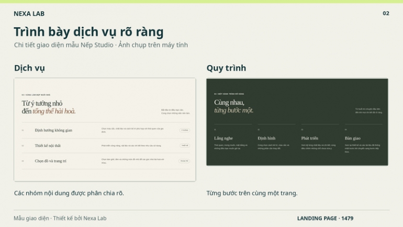The image size is (403, 227).
Task: Click the italic phrase tổng thể hài hoà
Action: pos(54,111)
